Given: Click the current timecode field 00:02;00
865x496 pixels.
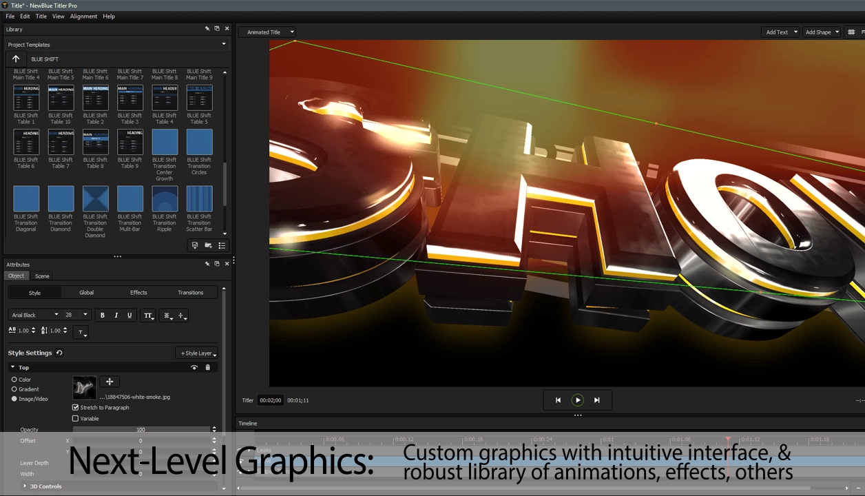Looking at the screenshot, I should tap(270, 400).
